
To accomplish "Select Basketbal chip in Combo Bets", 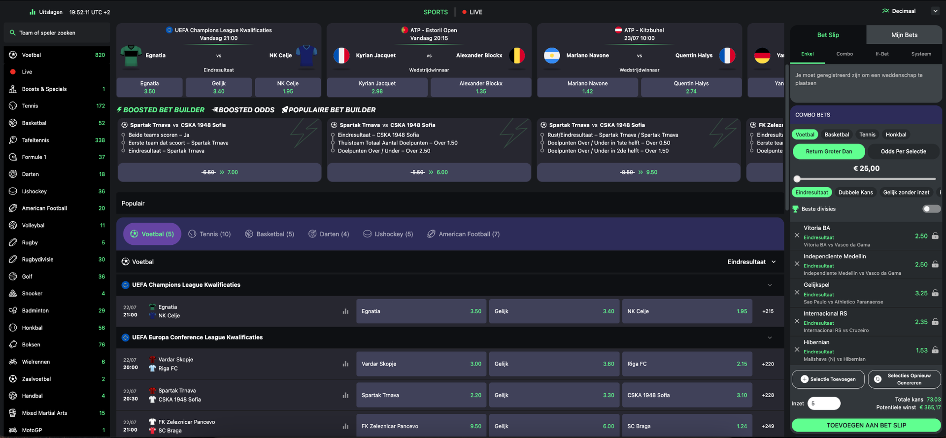I will pos(837,135).
